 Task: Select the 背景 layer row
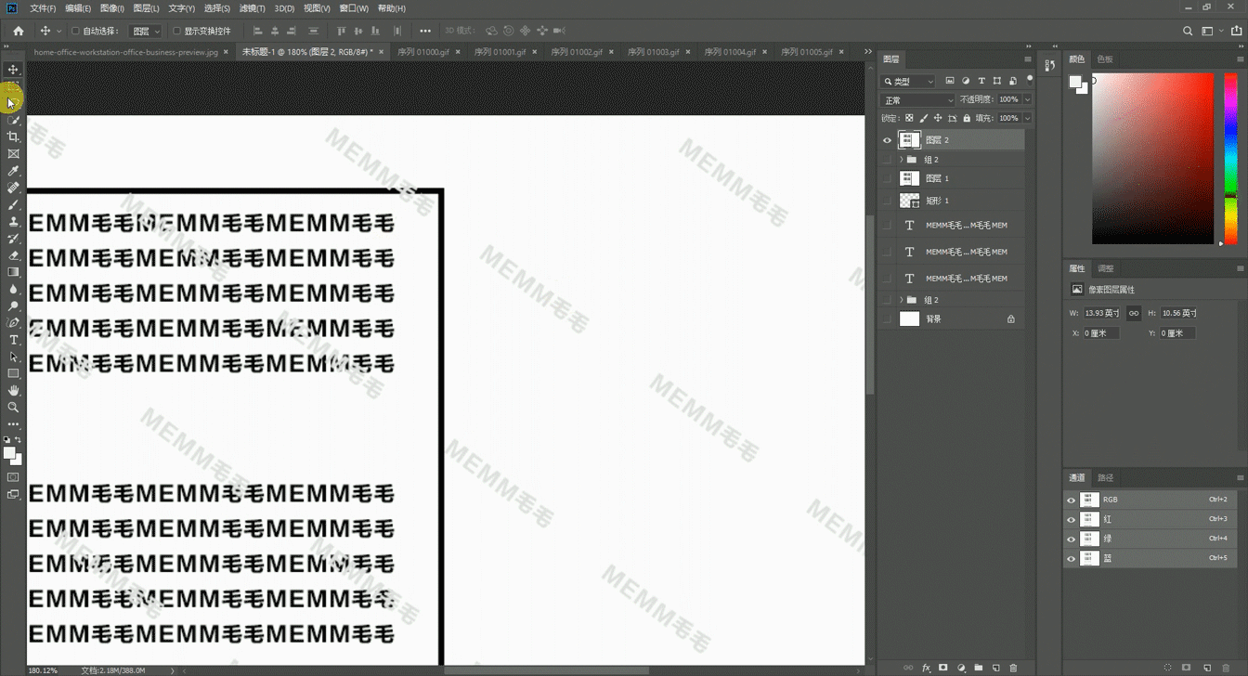[x=953, y=318]
